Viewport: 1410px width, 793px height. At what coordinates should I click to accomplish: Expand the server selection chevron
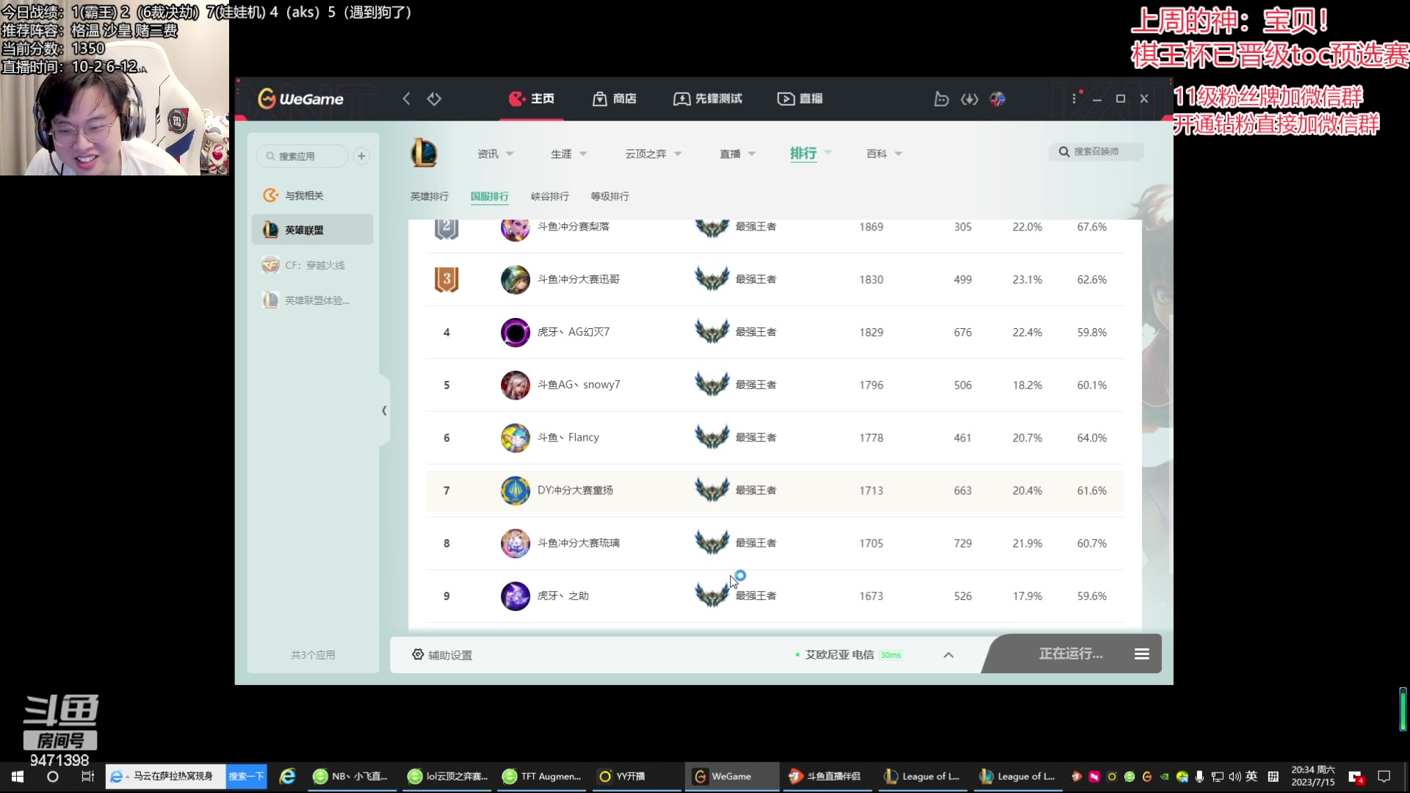[x=948, y=654]
